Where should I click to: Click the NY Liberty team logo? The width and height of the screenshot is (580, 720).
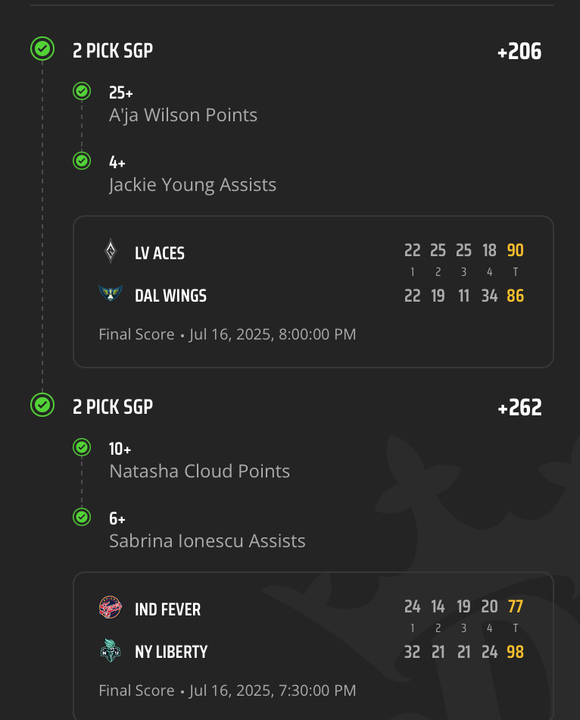coord(111,651)
